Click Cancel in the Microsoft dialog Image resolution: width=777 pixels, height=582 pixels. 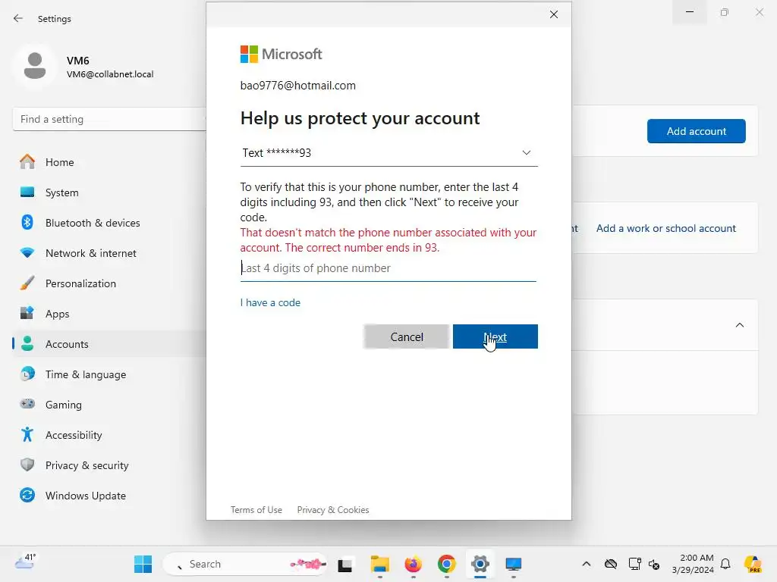(x=407, y=336)
